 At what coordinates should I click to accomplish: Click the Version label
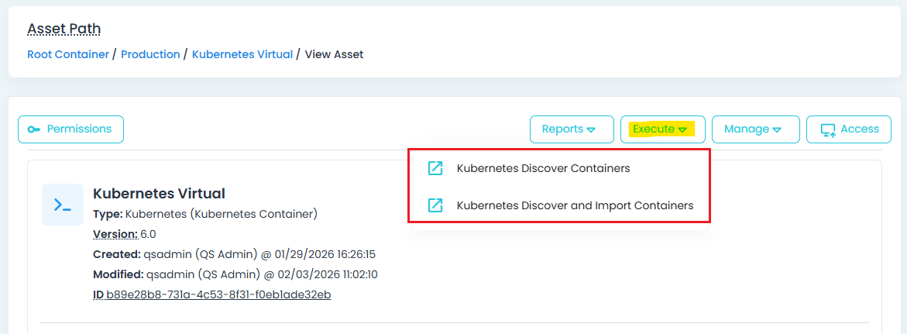(115, 233)
